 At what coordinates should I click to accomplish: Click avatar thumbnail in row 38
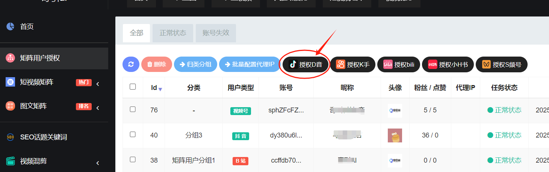click(395, 160)
